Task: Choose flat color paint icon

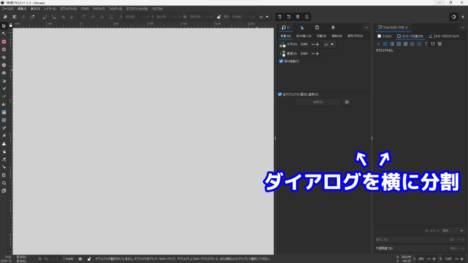Action: (x=385, y=44)
